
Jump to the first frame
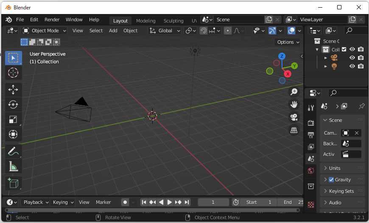[x=144, y=202]
